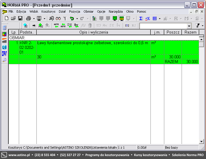Click the magnifier document sidebar icon
The image size is (206, 159).
pyautogui.click(x=4, y=60)
